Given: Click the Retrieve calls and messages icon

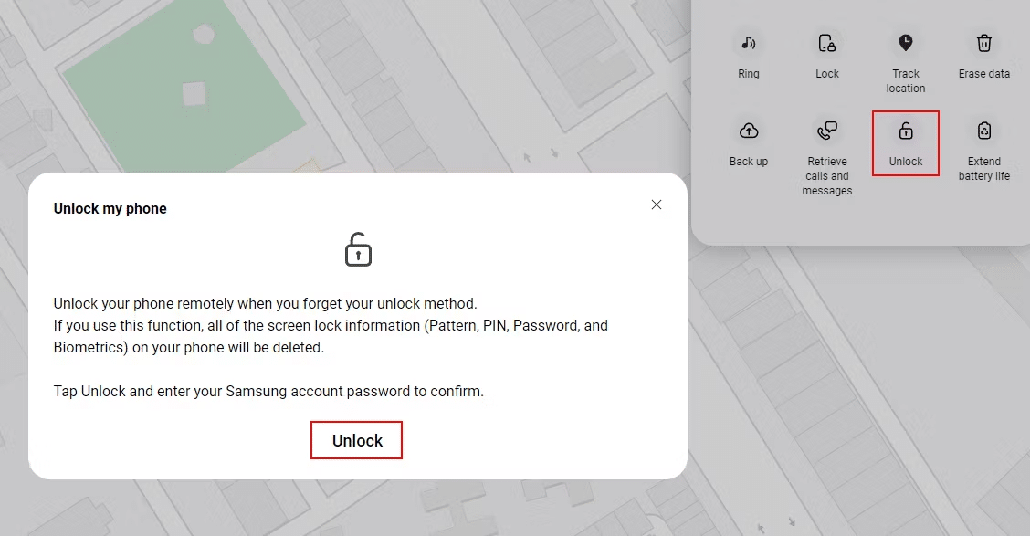Looking at the screenshot, I should [826, 130].
